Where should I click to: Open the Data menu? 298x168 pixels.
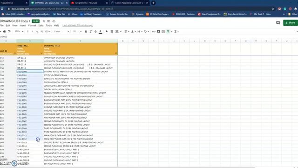pos(41,25)
